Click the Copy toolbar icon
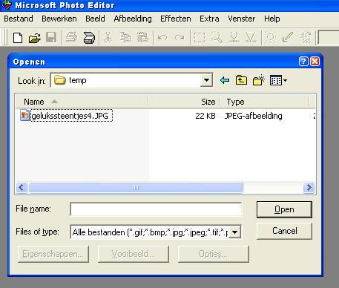 pos(125,38)
